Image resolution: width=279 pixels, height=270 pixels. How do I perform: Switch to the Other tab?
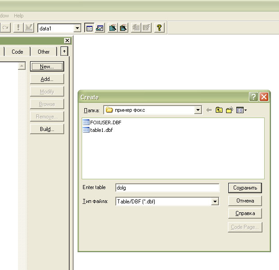click(x=44, y=51)
